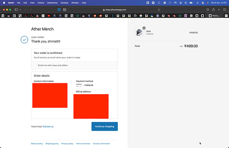Click the Safari reload page icon

click(159, 10)
